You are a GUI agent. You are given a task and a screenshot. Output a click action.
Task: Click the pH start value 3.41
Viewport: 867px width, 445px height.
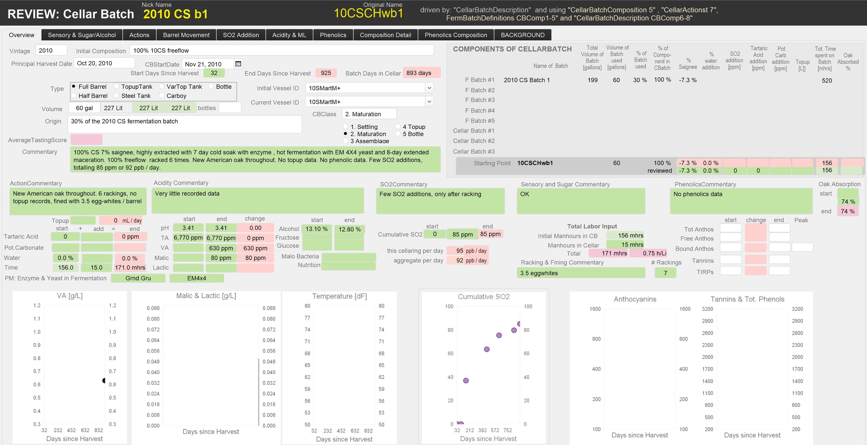188,228
